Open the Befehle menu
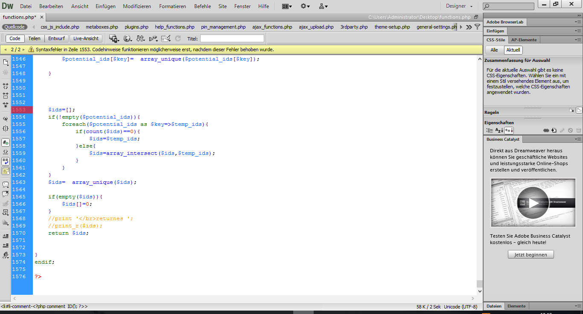583x314 pixels. (x=202, y=6)
